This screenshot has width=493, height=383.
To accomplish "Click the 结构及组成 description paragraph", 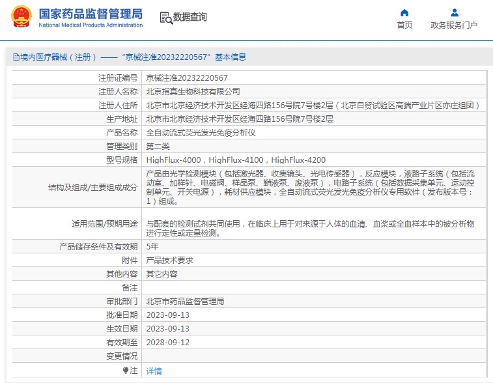I will click(x=311, y=188).
